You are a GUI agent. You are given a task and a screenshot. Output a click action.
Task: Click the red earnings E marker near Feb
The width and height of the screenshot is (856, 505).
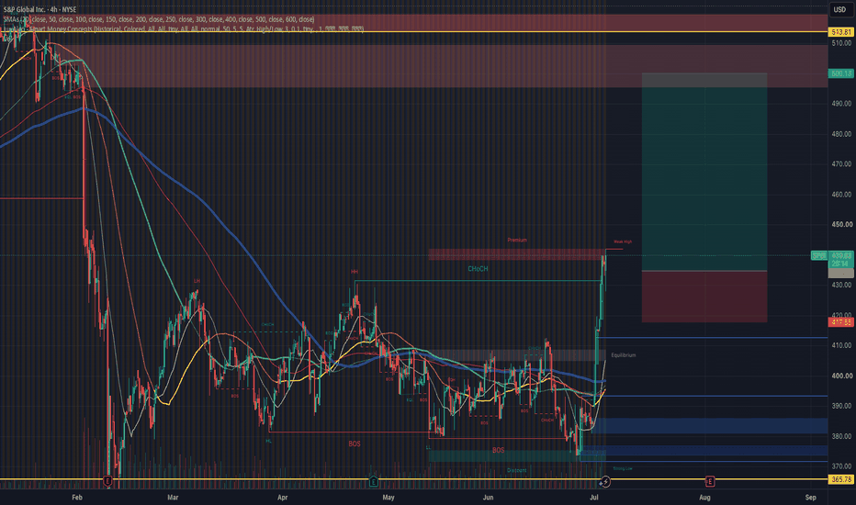(x=107, y=481)
